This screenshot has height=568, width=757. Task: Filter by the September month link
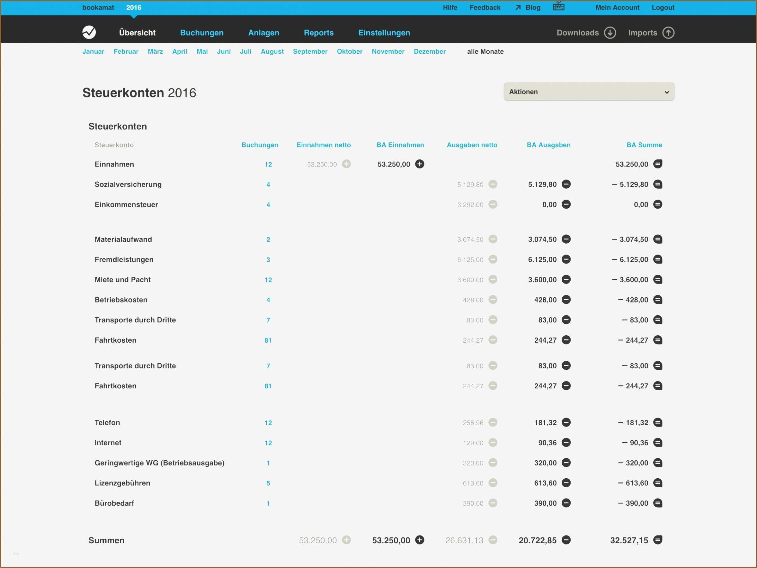[310, 51]
